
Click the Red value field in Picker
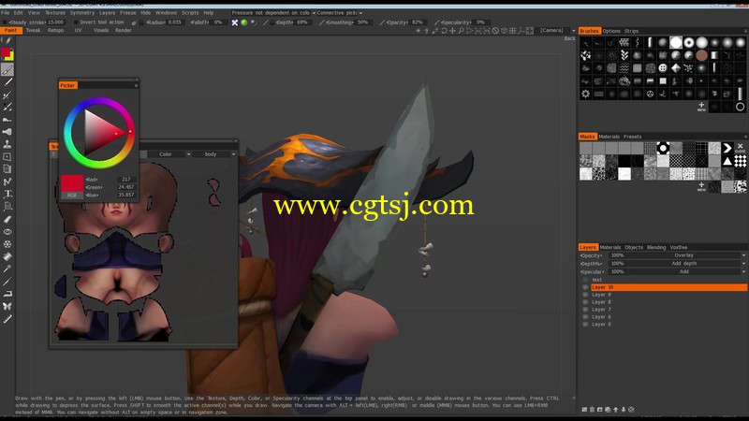click(126, 180)
